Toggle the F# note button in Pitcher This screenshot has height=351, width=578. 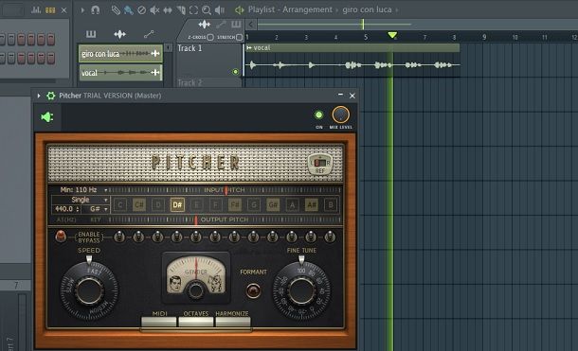234,205
